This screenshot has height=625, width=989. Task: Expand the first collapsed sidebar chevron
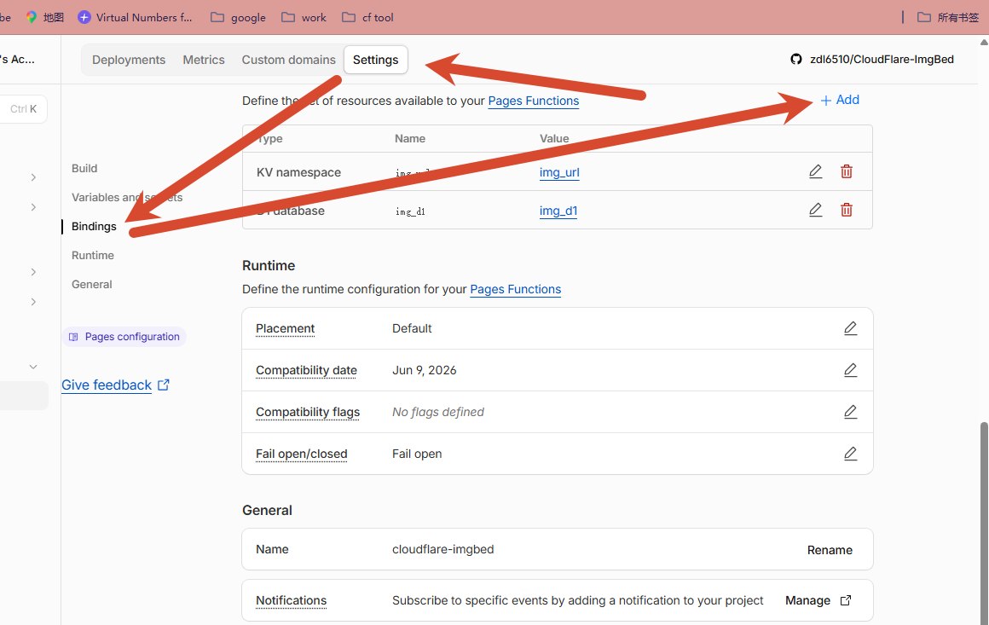tap(33, 177)
